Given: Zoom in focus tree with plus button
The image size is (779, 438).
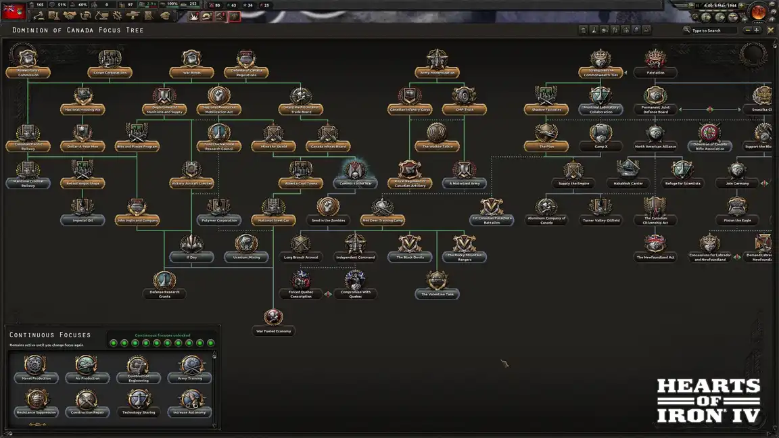Looking at the screenshot, I should 757,30.
